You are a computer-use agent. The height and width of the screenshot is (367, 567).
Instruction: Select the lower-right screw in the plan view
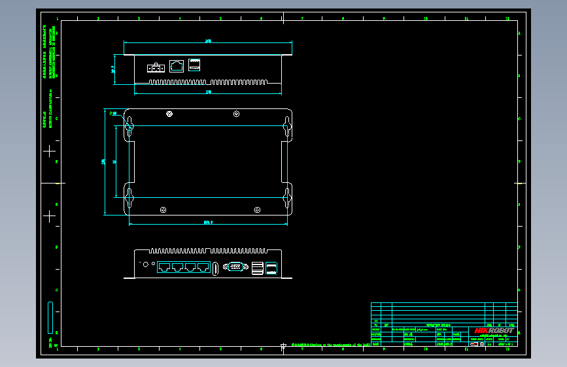coord(257,210)
